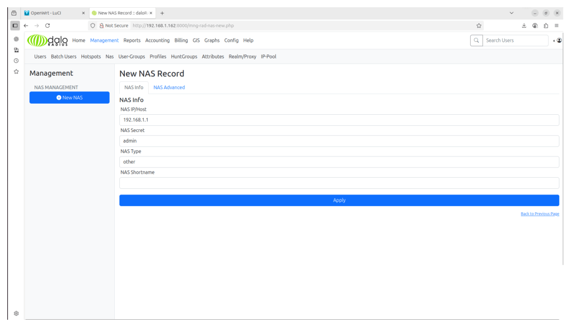The height and width of the screenshot is (327, 570).
Task: Switch to the OpenWrt - LuCI browser tab
Action: tap(55, 13)
